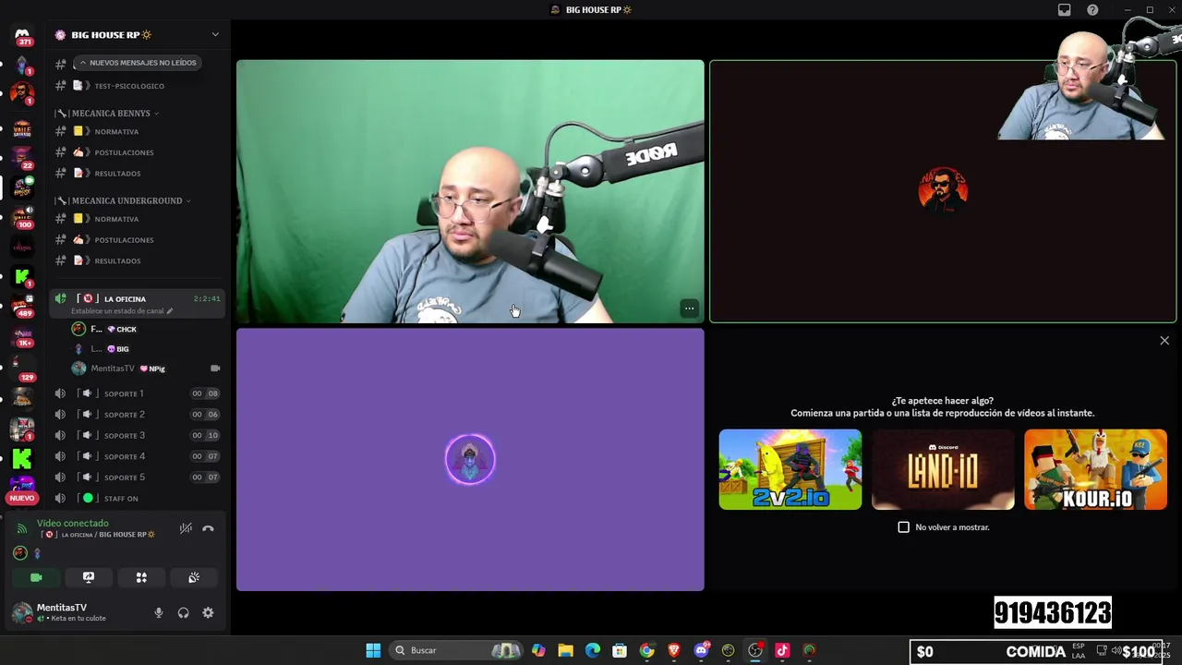Toggle the camera button in voice panel

(36, 577)
